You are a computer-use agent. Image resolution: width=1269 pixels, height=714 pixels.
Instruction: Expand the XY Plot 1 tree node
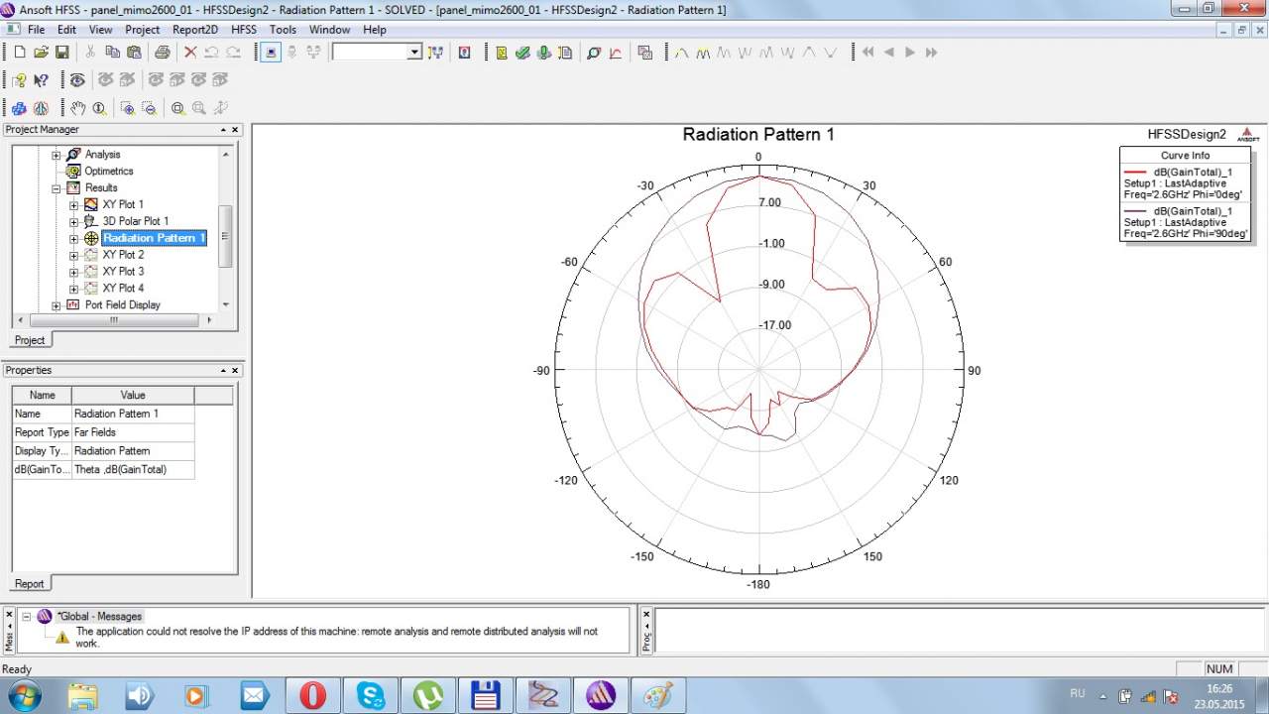[x=73, y=205]
